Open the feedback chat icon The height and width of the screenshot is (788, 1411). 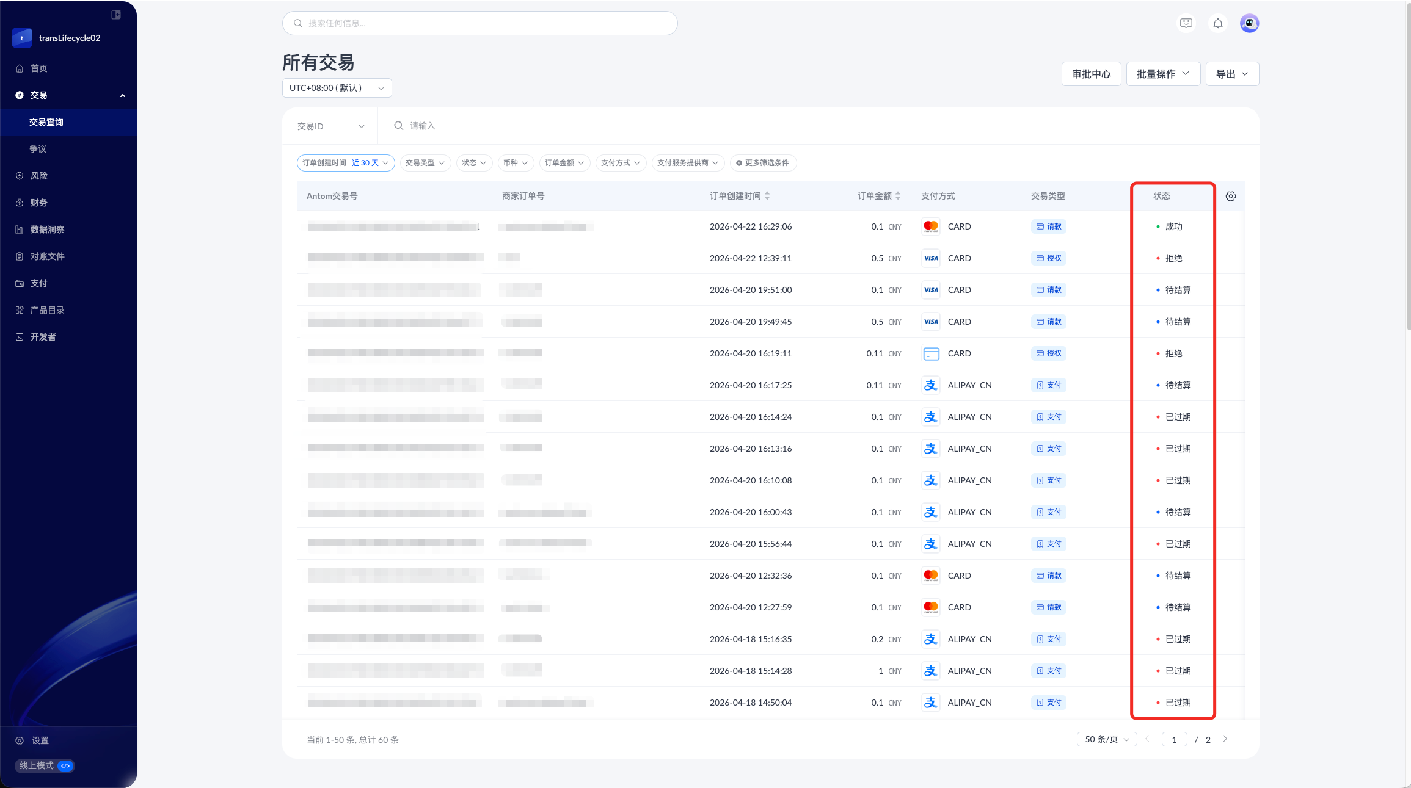click(1186, 23)
